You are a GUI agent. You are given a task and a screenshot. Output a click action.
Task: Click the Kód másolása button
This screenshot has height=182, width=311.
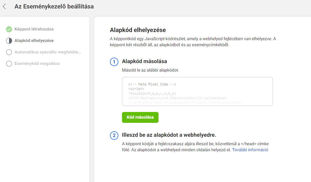[x=140, y=117]
